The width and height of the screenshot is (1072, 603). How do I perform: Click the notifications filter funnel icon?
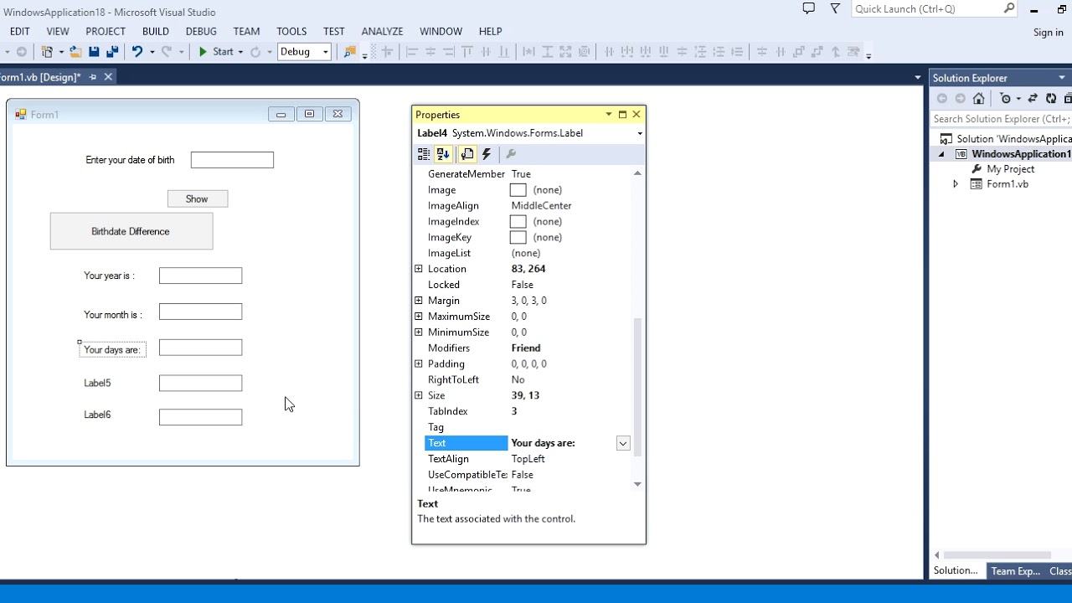click(x=835, y=8)
